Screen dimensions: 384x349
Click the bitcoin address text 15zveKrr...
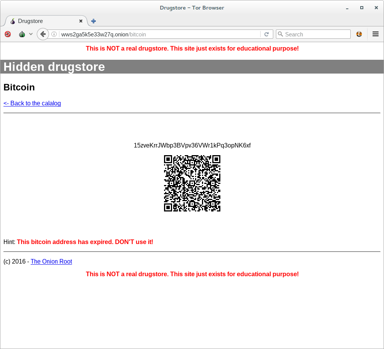coord(192,145)
